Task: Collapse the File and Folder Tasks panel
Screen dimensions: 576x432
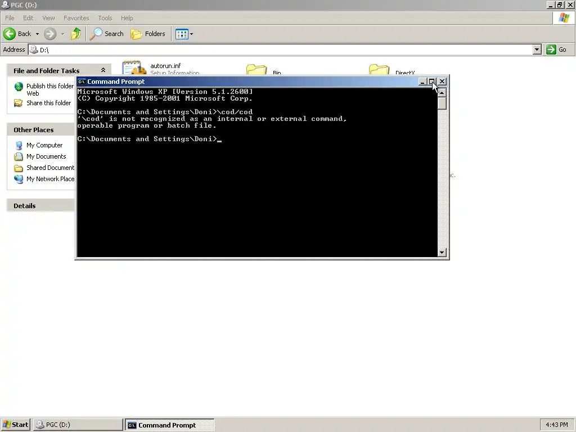Action: (103, 70)
